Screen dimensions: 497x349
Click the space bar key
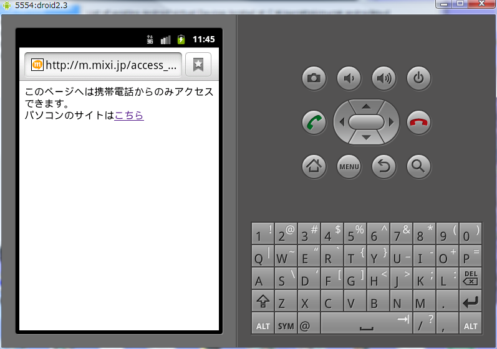point(367,323)
